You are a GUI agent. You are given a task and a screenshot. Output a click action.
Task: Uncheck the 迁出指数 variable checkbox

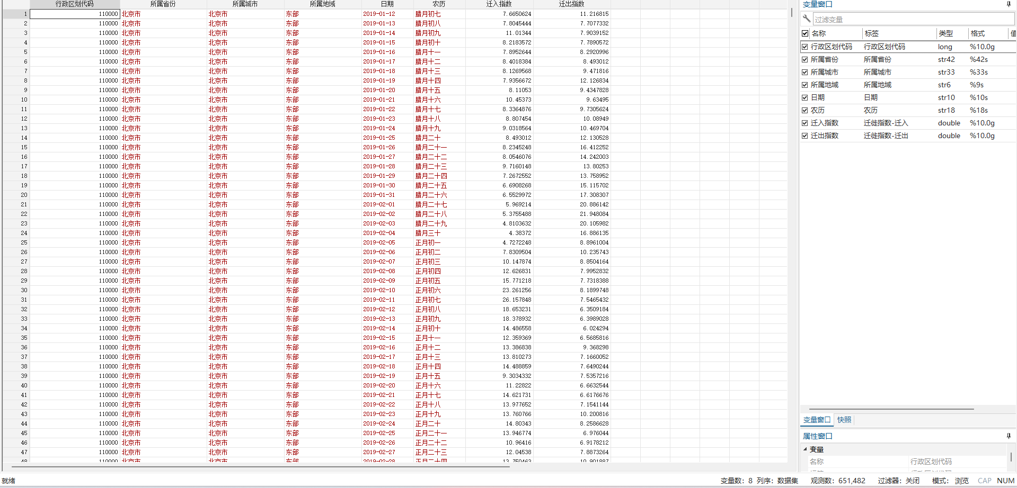805,136
